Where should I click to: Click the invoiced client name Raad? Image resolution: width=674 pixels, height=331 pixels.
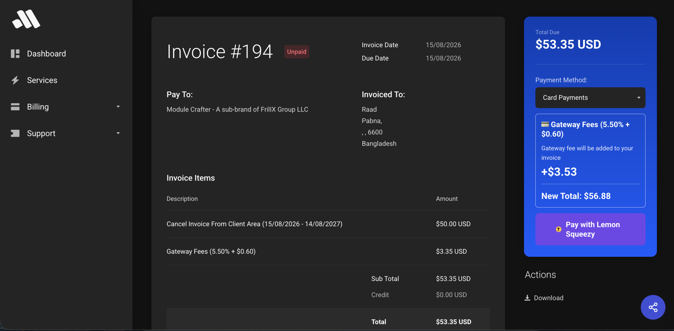coord(369,109)
